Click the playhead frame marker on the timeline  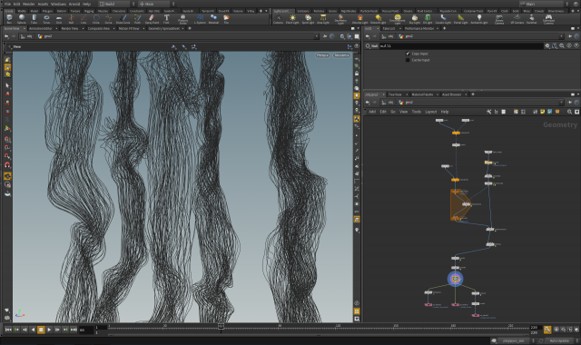(x=221, y=326)
